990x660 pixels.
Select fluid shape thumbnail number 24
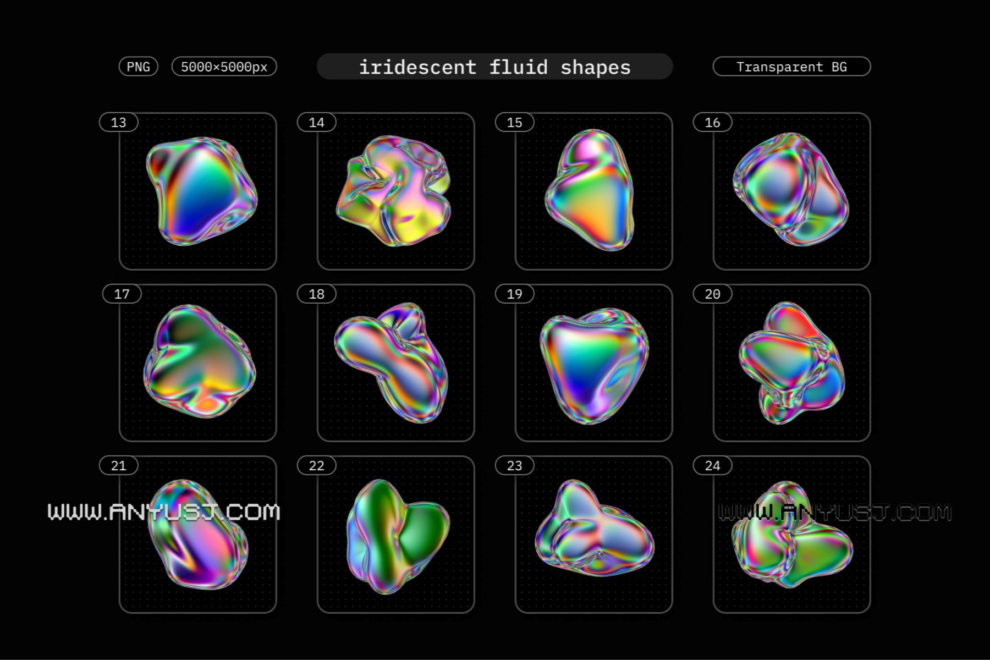coord(792,535)
